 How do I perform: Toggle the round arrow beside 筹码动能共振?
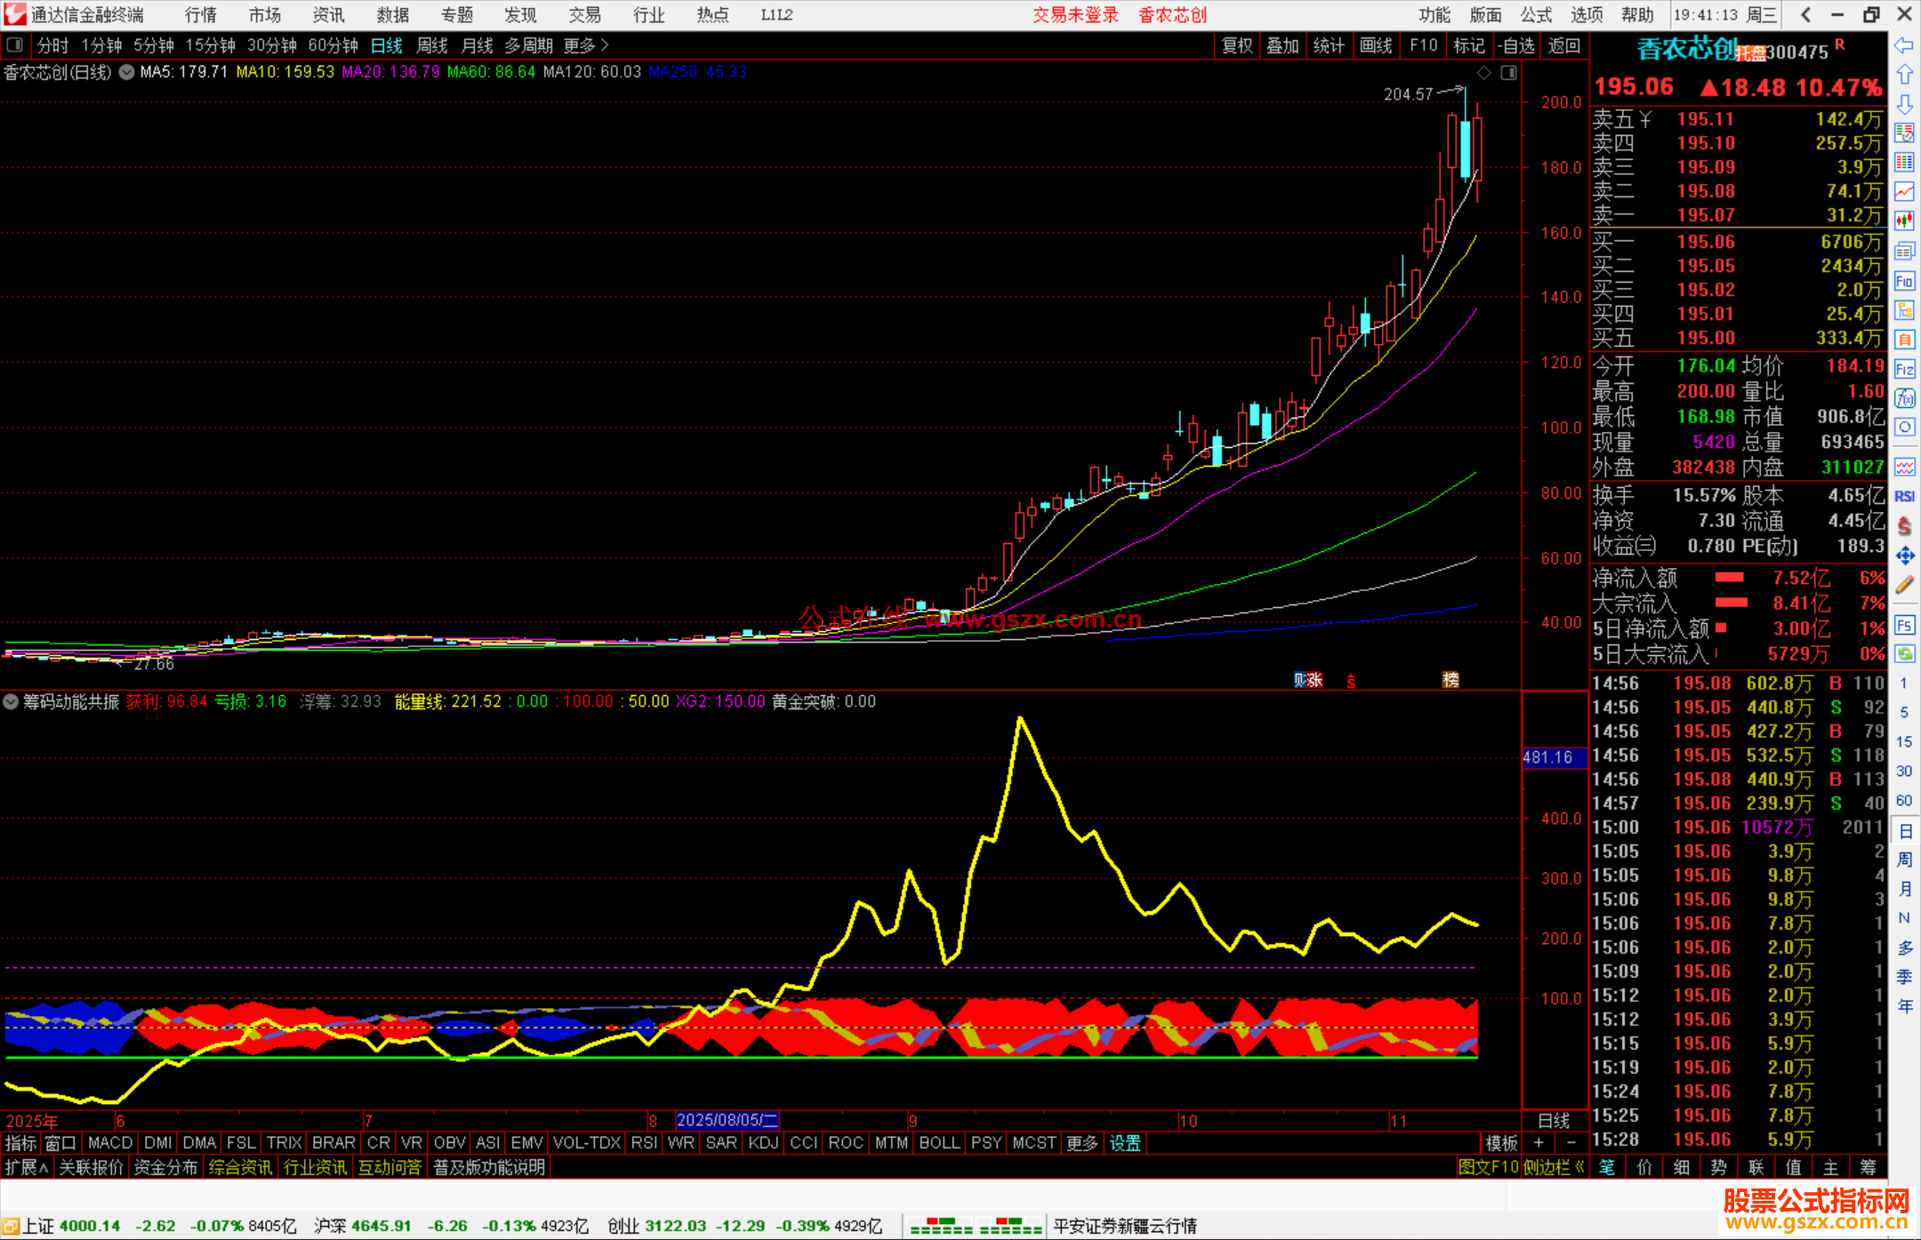point(11,701)
